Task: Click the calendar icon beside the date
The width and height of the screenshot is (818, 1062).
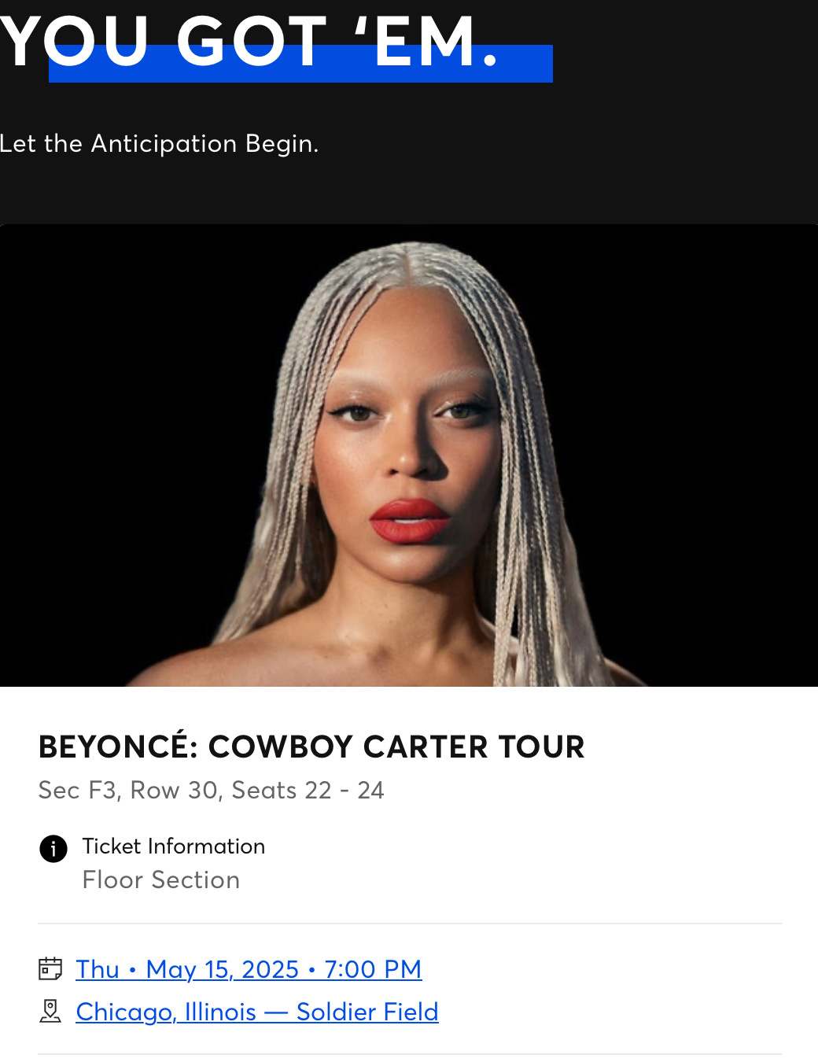Action: (50, 968)
